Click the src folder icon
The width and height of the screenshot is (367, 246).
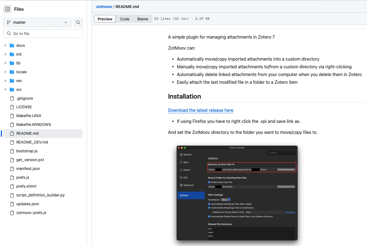click(12, 90)
